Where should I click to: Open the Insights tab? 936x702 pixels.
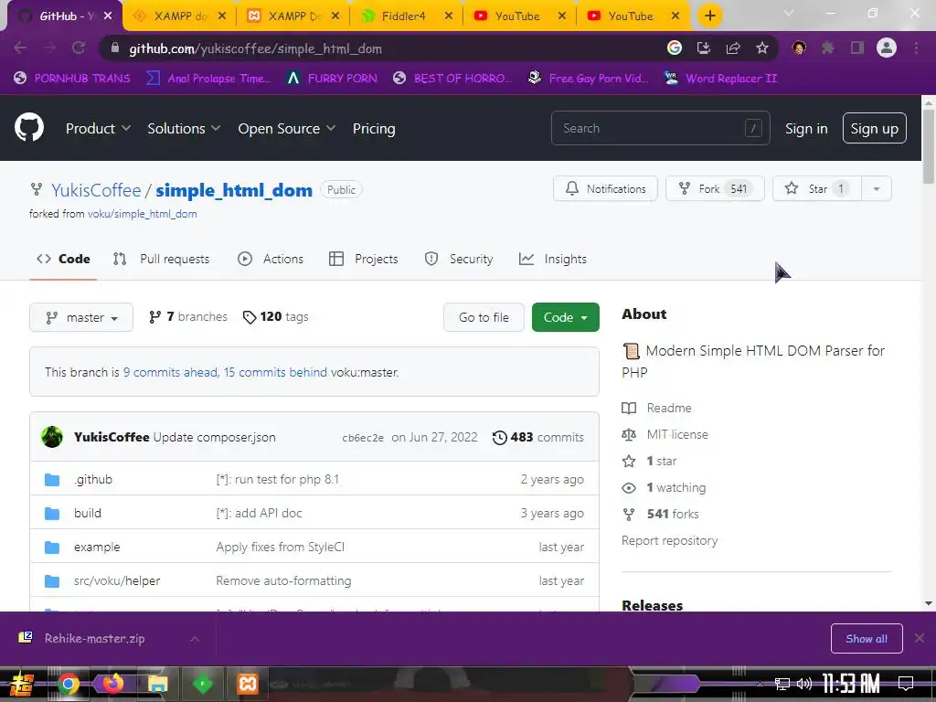[553, 259]
